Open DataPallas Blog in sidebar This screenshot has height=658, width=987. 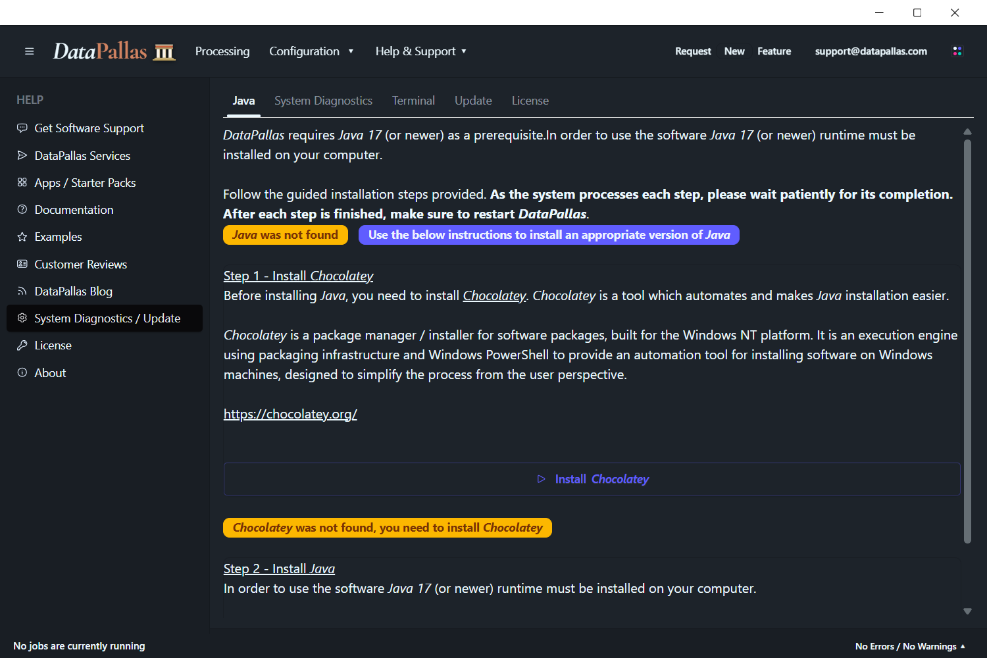[105, 291]
